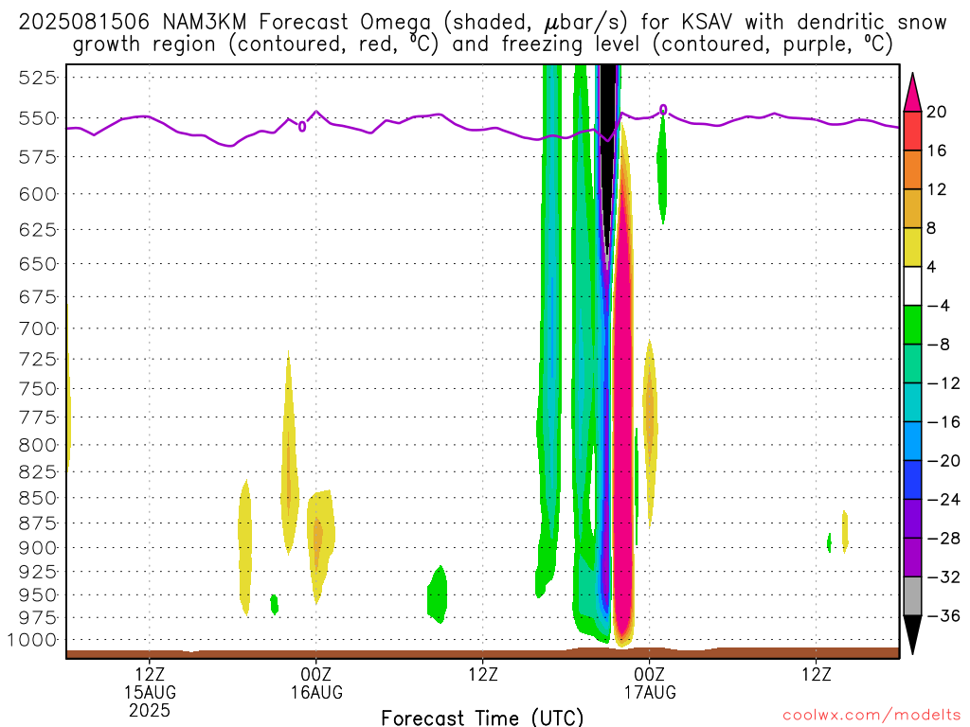Pick the orange colorbar segment between 8 and 12

coord(912,209)
